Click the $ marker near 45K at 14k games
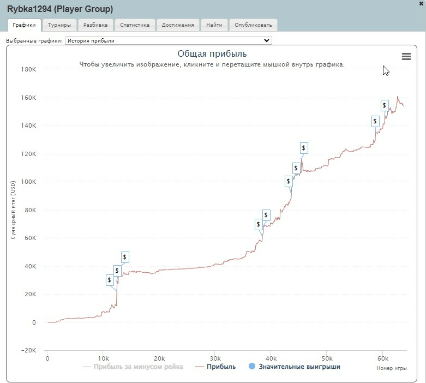This screenshot has height=383, width=426. [125, 257]
